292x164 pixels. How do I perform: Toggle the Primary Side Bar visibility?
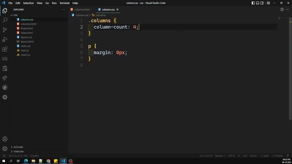tap(253, 3)
